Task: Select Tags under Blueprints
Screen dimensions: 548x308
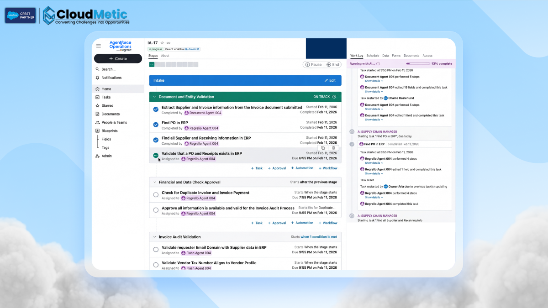Action: (x=105, y=147)
